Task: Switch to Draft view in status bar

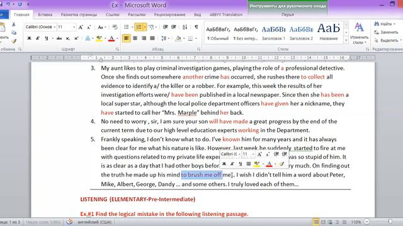Action: 344,222
